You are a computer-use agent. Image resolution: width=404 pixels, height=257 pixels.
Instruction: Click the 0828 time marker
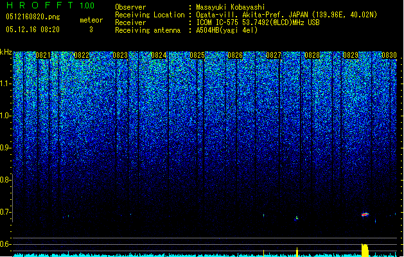pos(312,55)
